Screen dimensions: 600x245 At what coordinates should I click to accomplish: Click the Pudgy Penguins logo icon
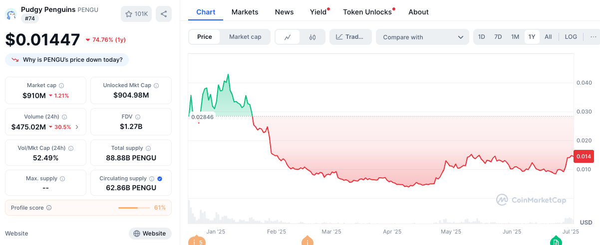(11, 14)
